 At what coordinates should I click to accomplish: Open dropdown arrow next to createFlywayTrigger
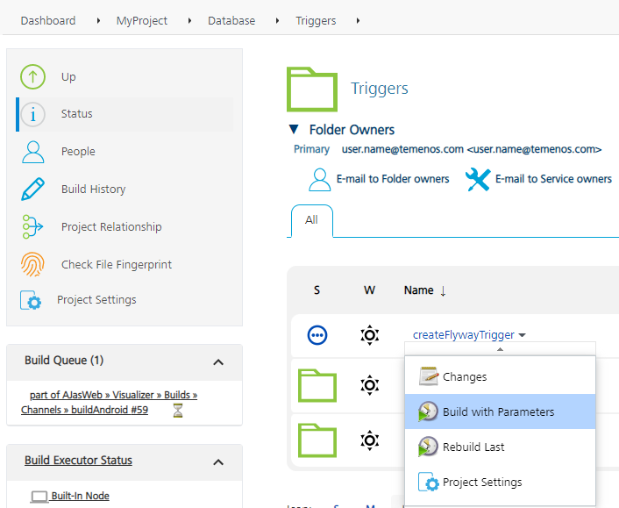523,335
